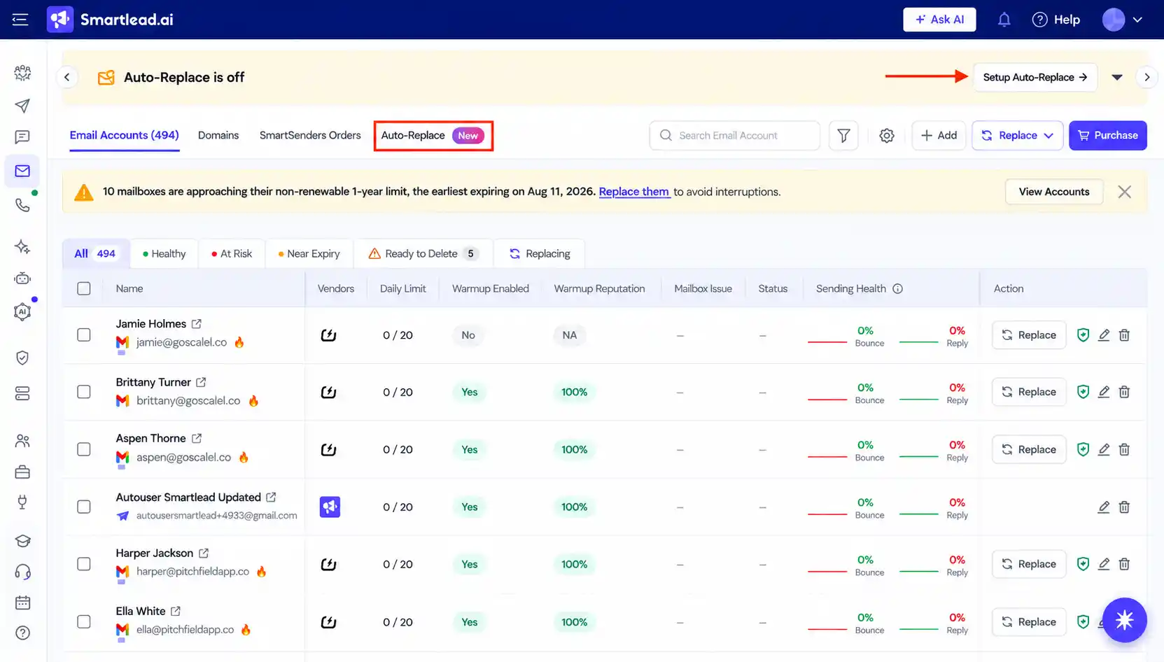Open the campaigns paper-plane sidebar icon
The image size is (1164, 662).
click(22, 106)
